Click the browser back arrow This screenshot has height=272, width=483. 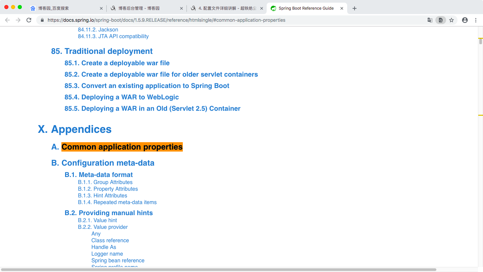pos(7,20)
